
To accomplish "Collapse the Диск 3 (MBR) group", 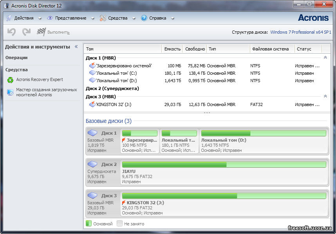I will 325,96.
